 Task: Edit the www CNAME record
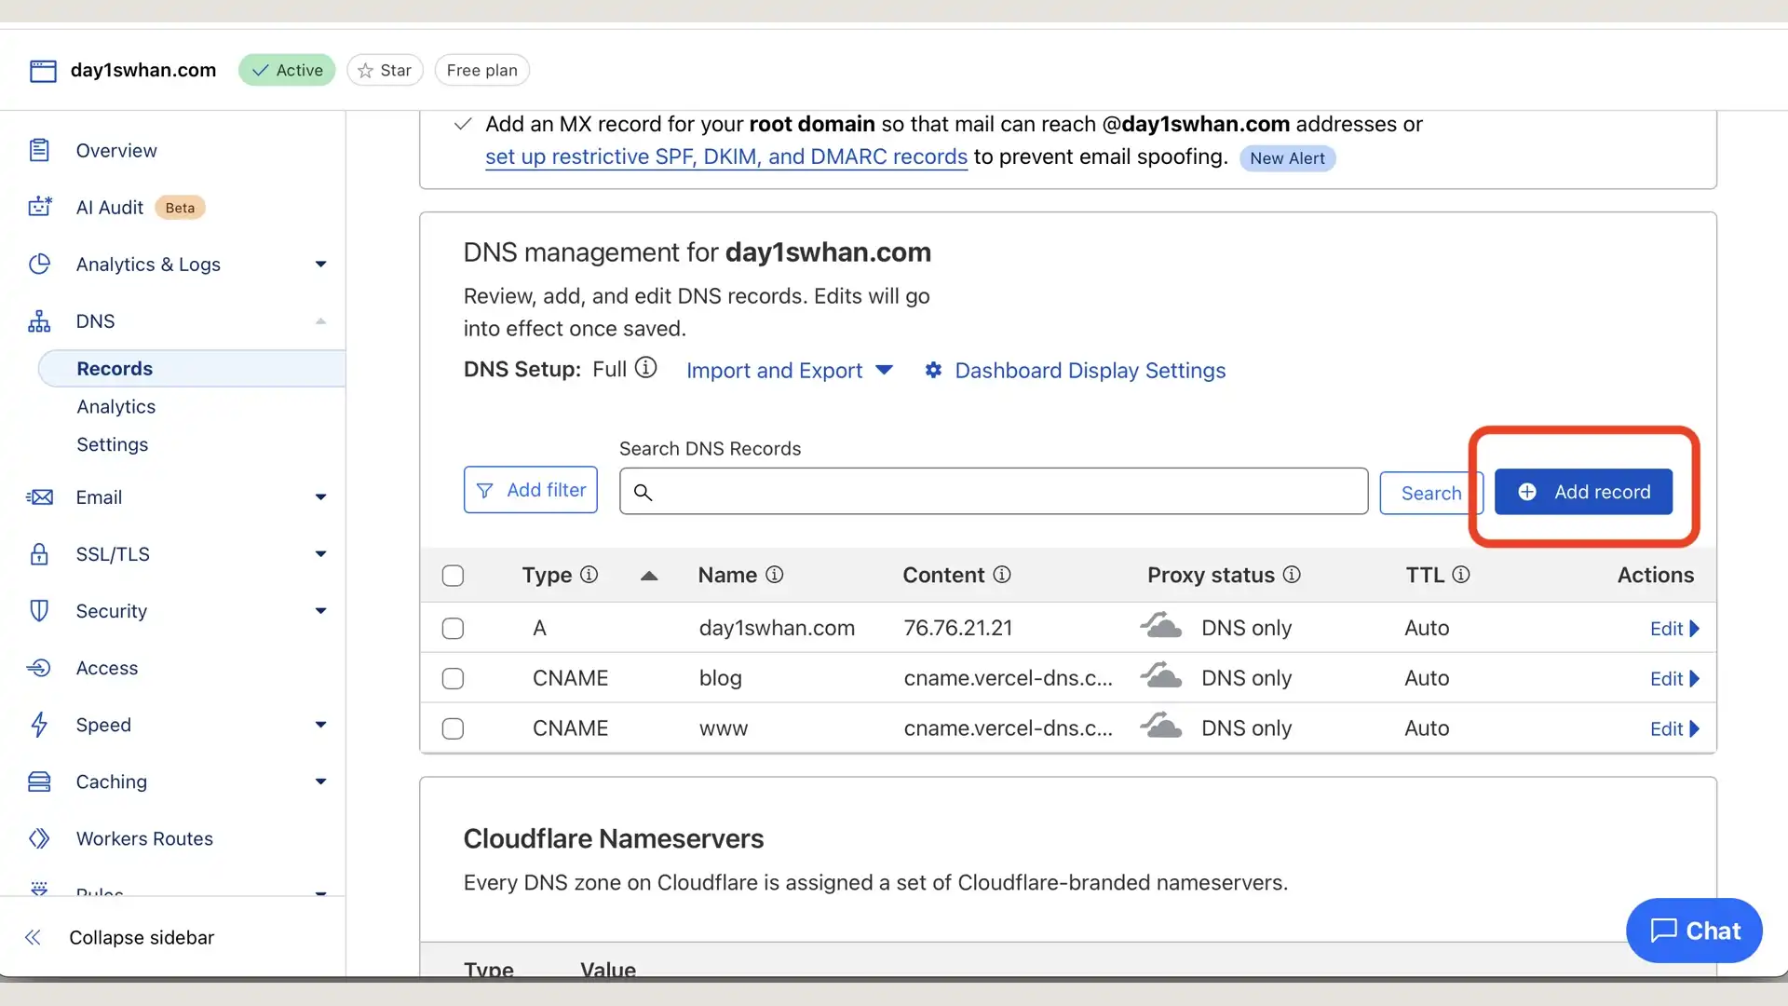[1674, 729]
